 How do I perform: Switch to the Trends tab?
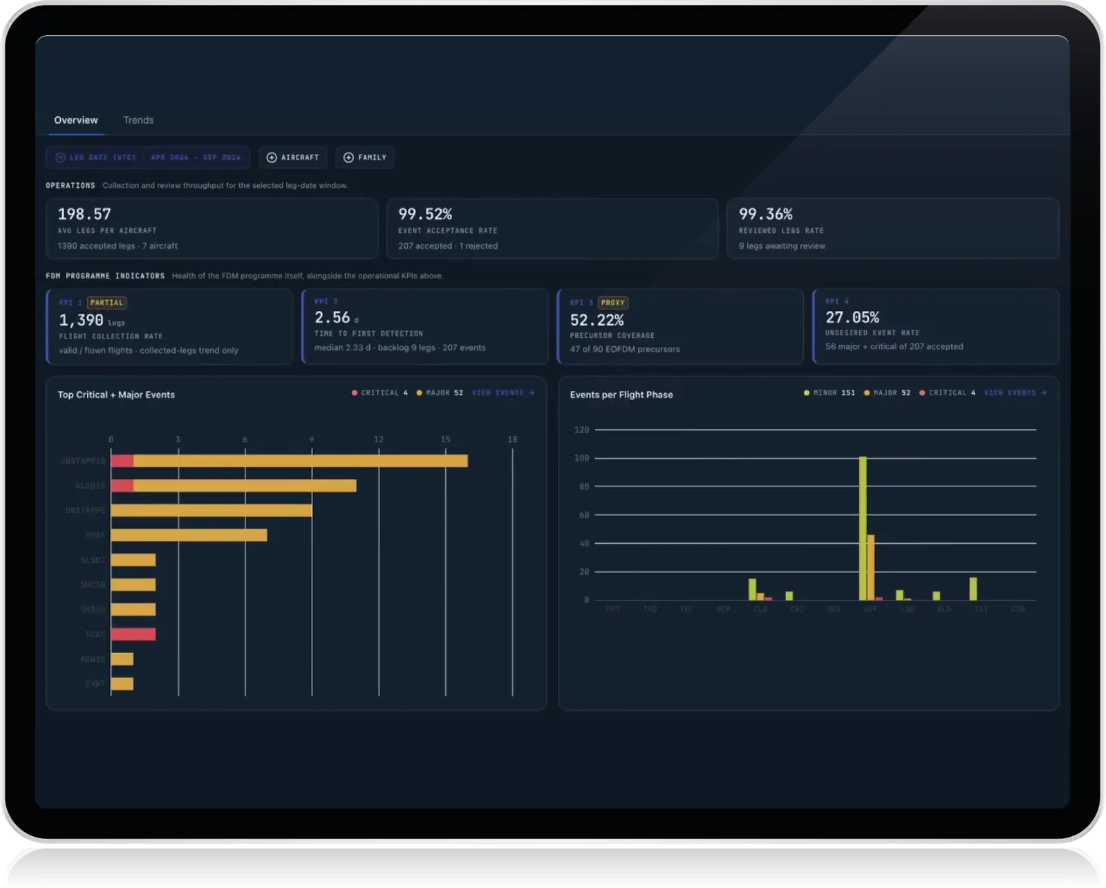(138, 120)
